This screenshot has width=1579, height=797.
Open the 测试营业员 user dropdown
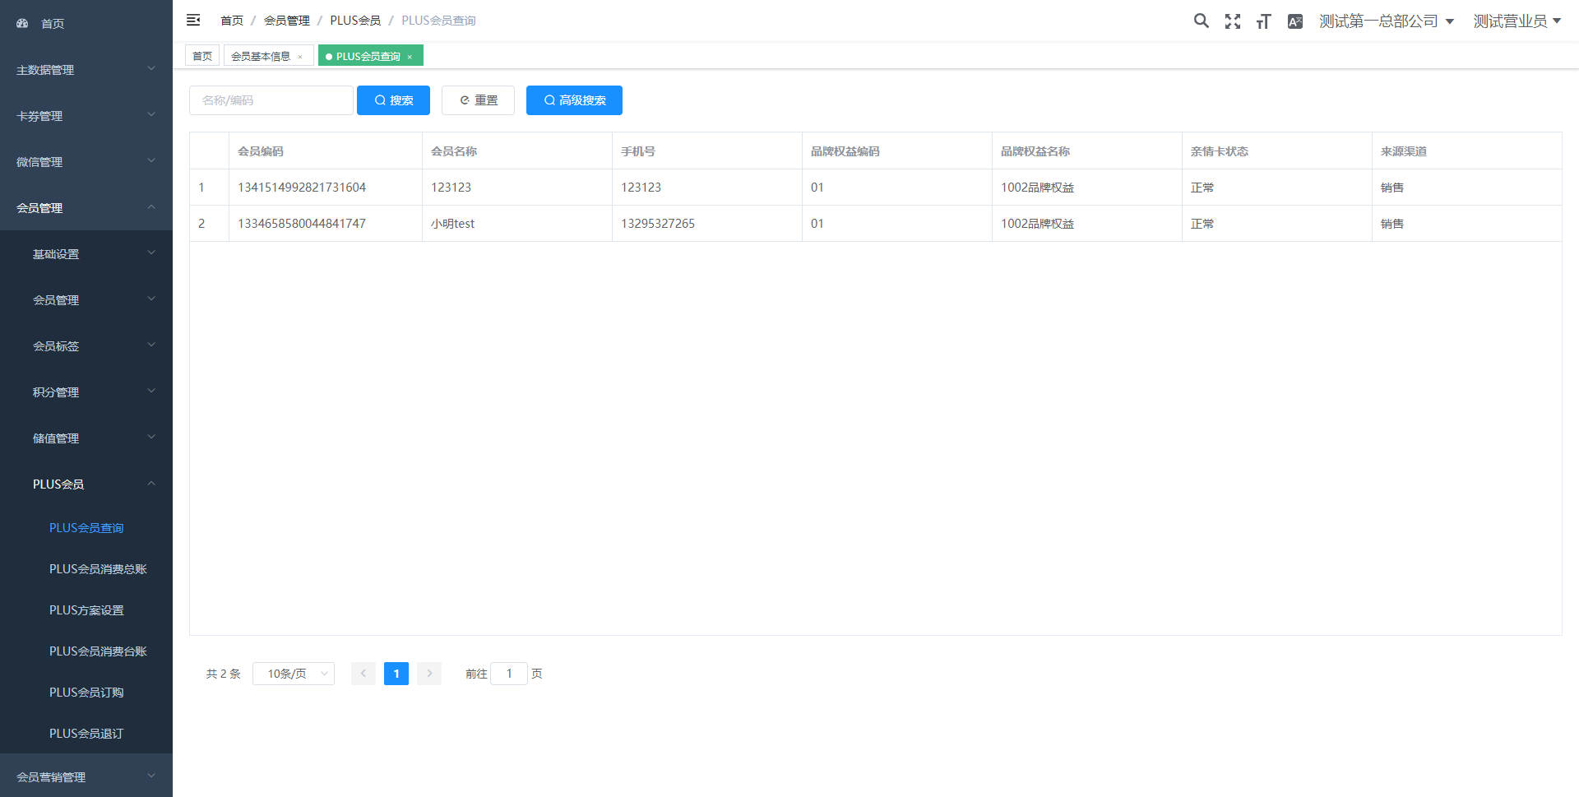pos(1517,21)
